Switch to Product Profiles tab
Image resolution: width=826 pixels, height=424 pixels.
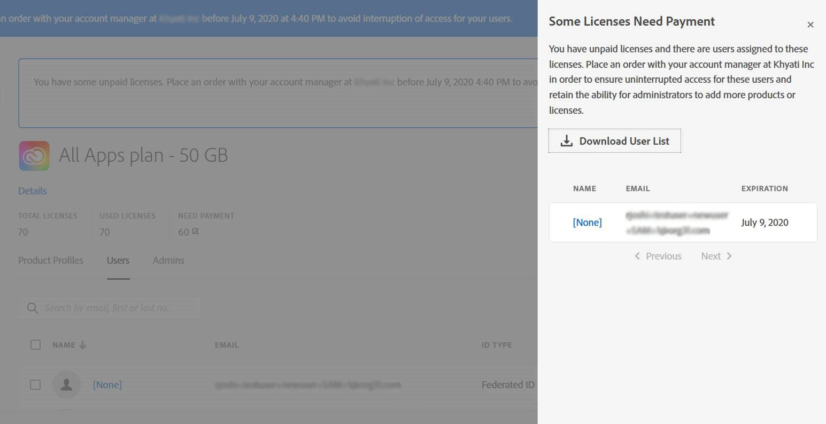click(x=51, y=261)
